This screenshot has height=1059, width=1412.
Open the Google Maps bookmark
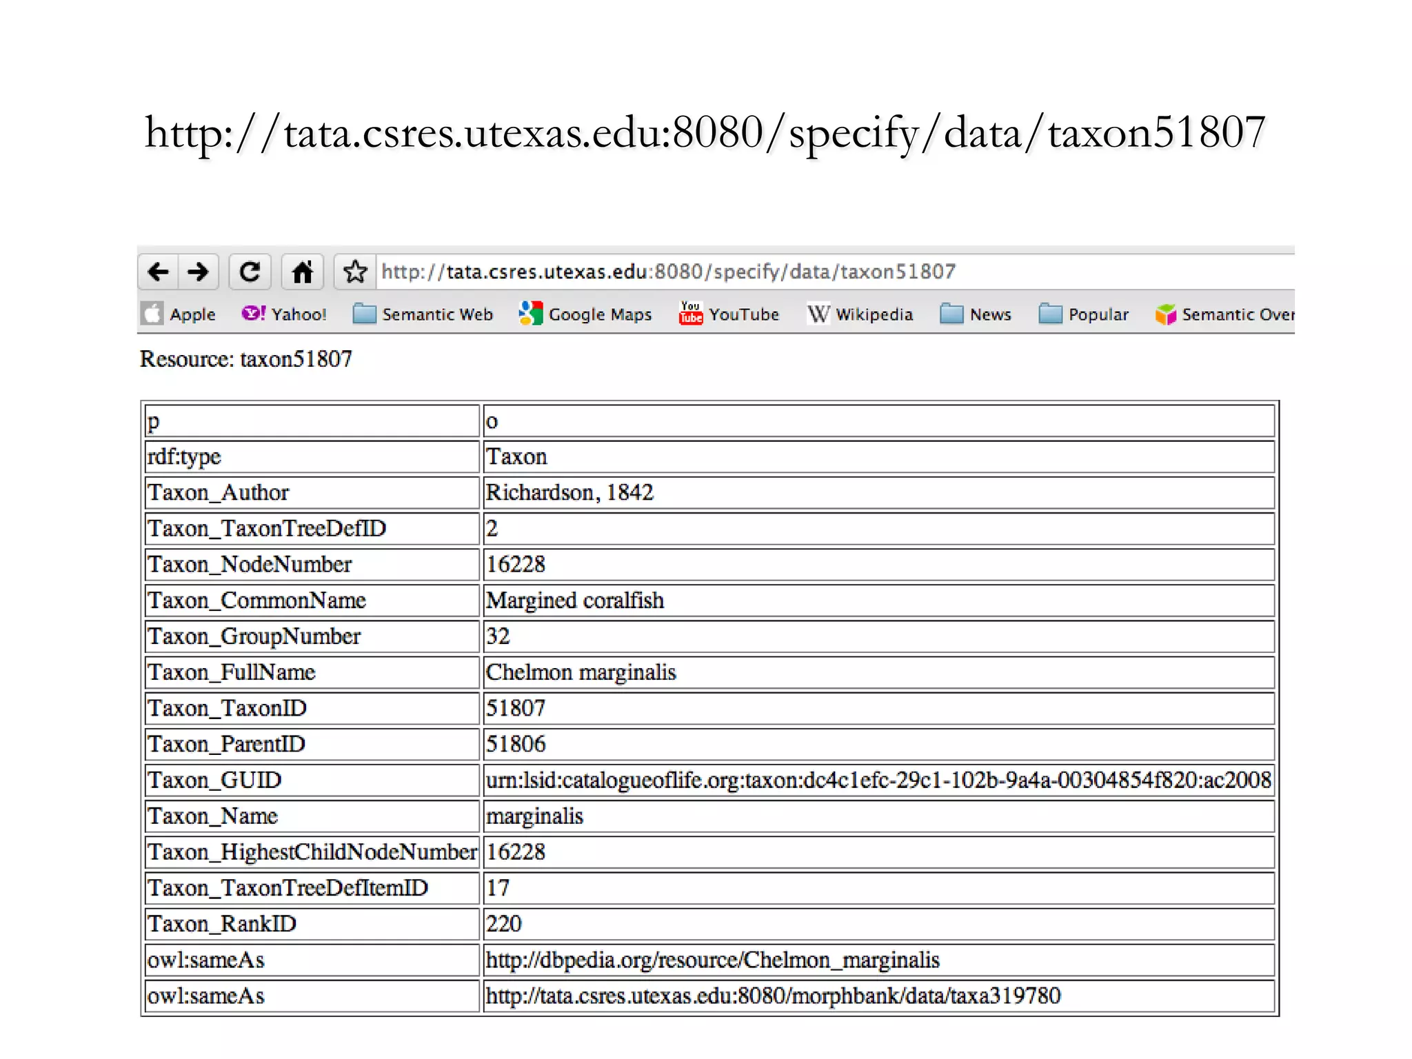[x=585, y=314]
